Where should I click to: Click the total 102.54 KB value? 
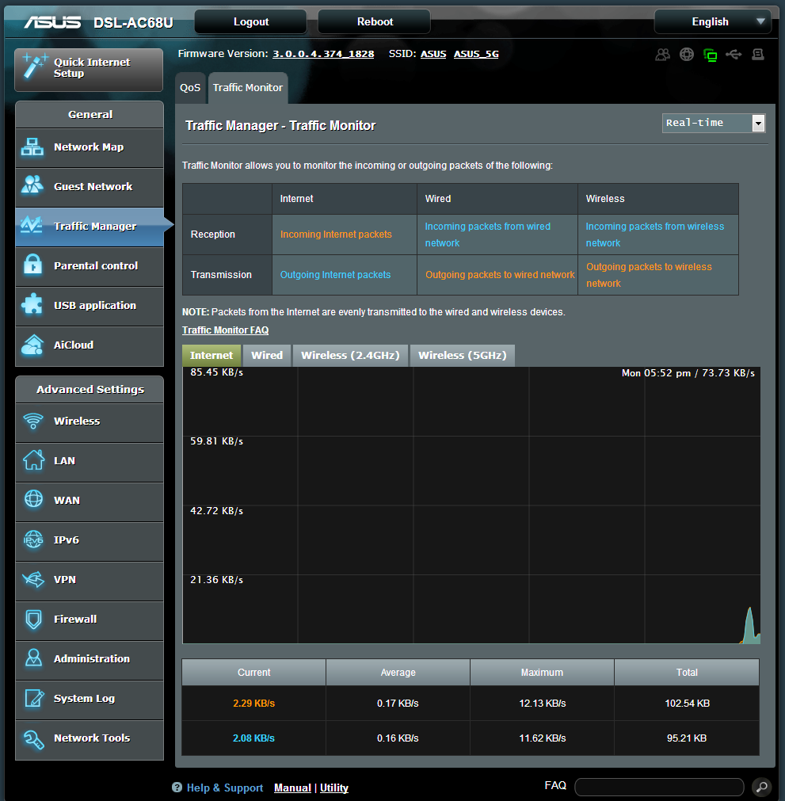[x=687, y=704]
